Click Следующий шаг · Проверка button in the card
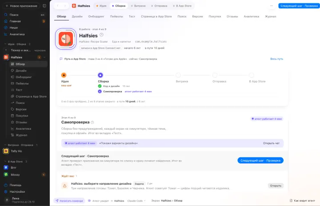Screen dimensions: 320x206 pos(260,161)
